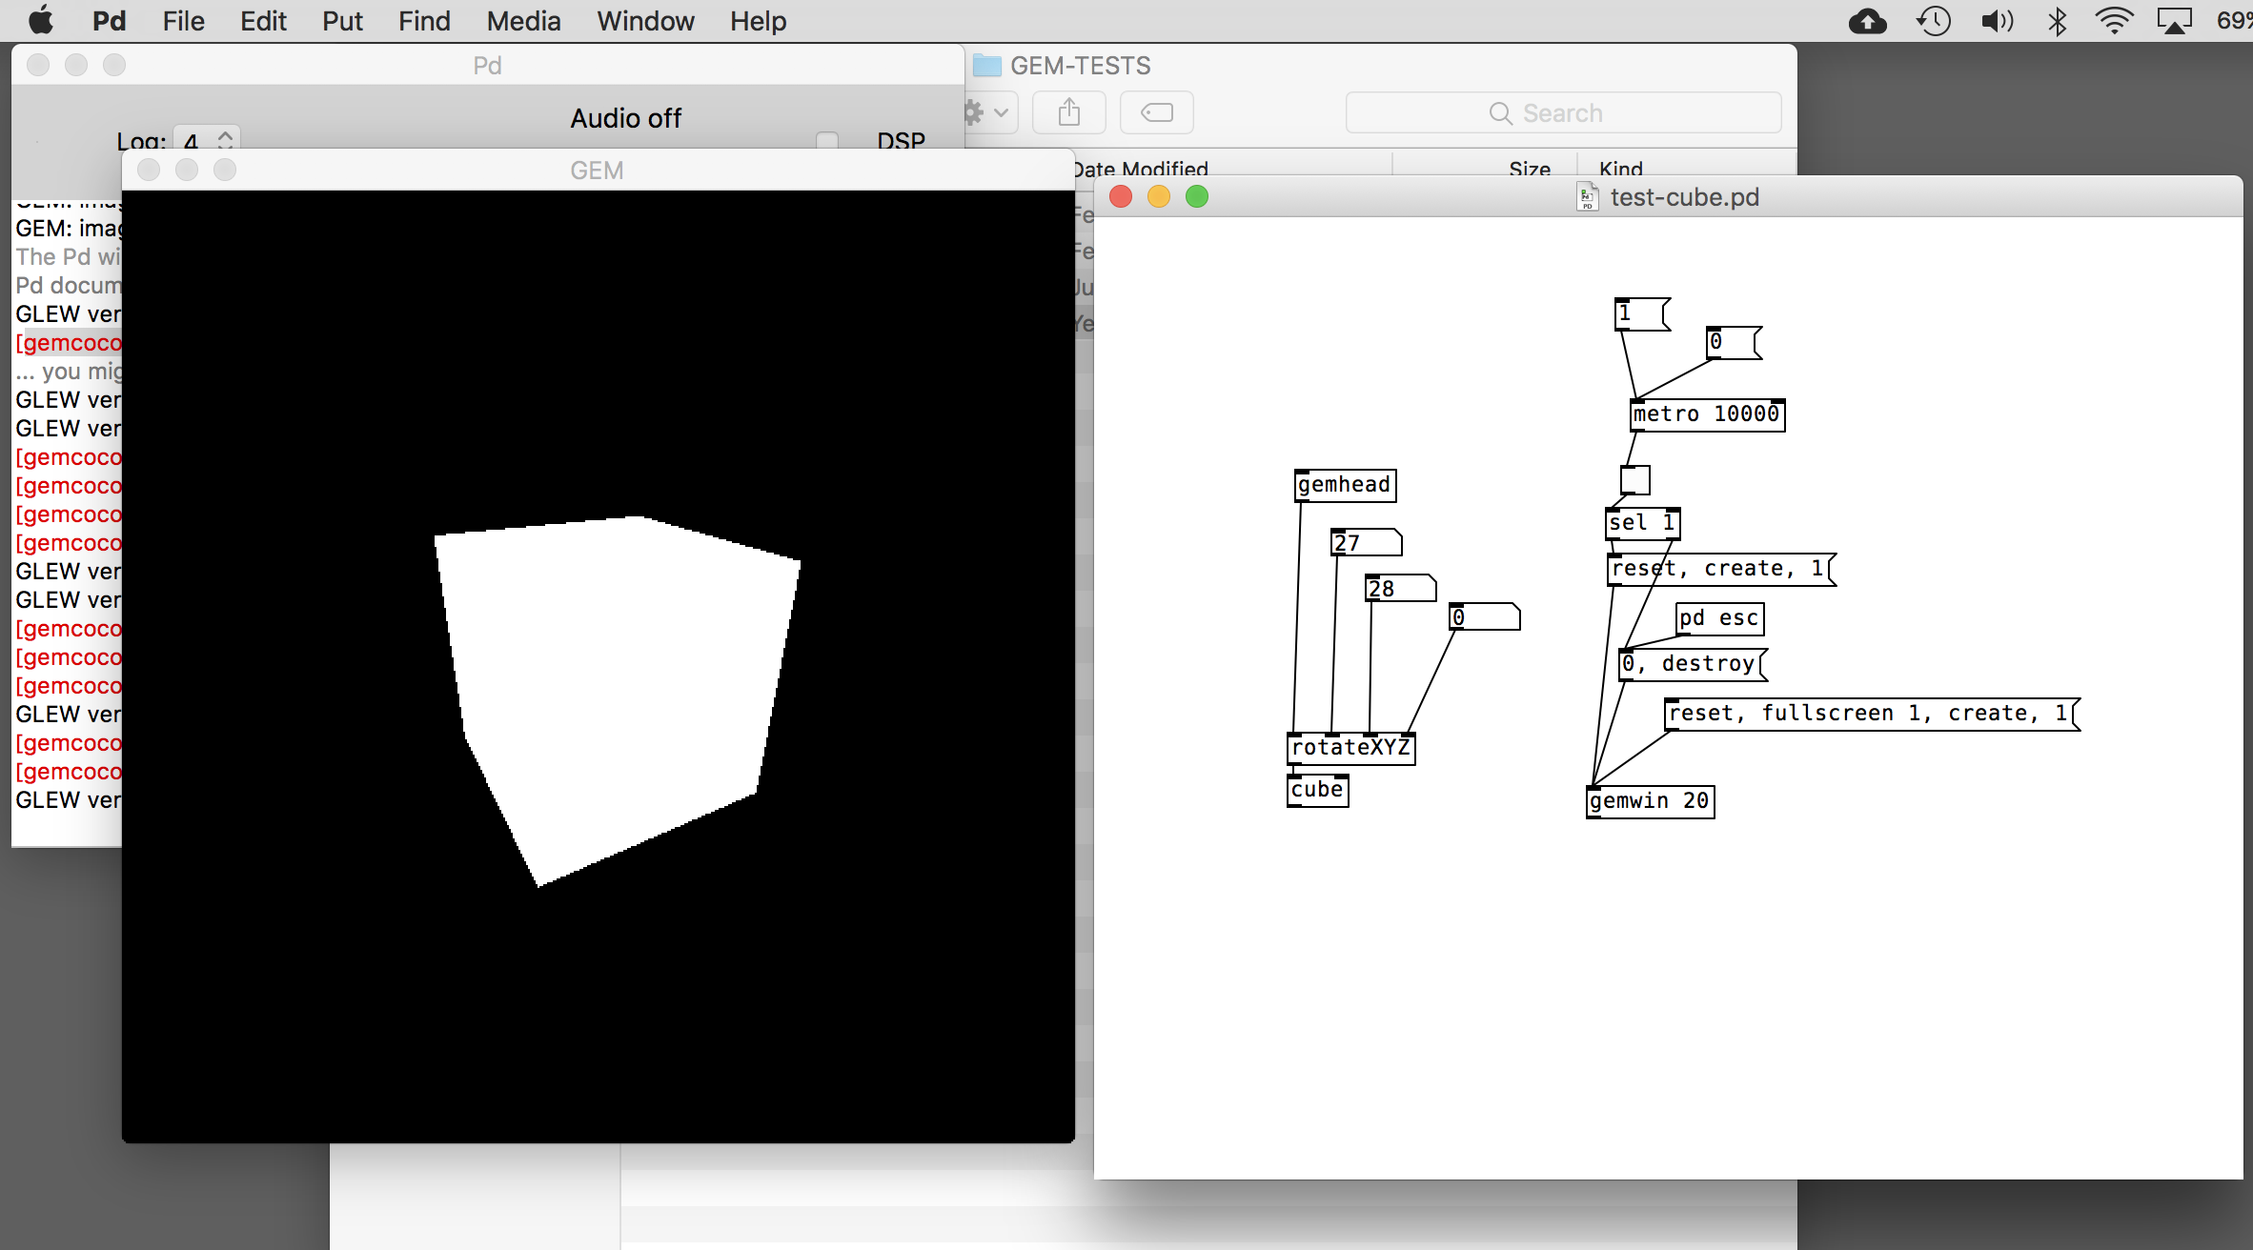
Task: Click the Size column header in Finder
Action: click(x=1530, y=169)
